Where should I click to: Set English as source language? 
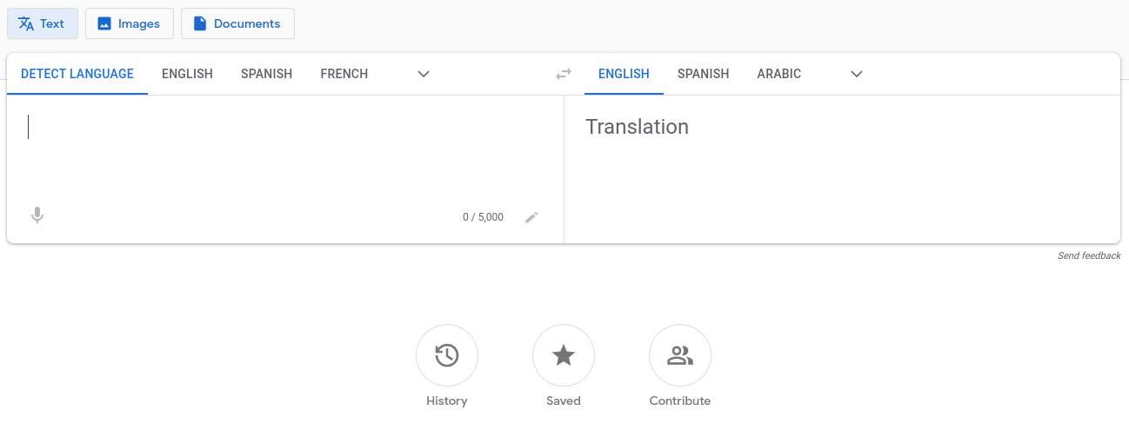(187, 74)
